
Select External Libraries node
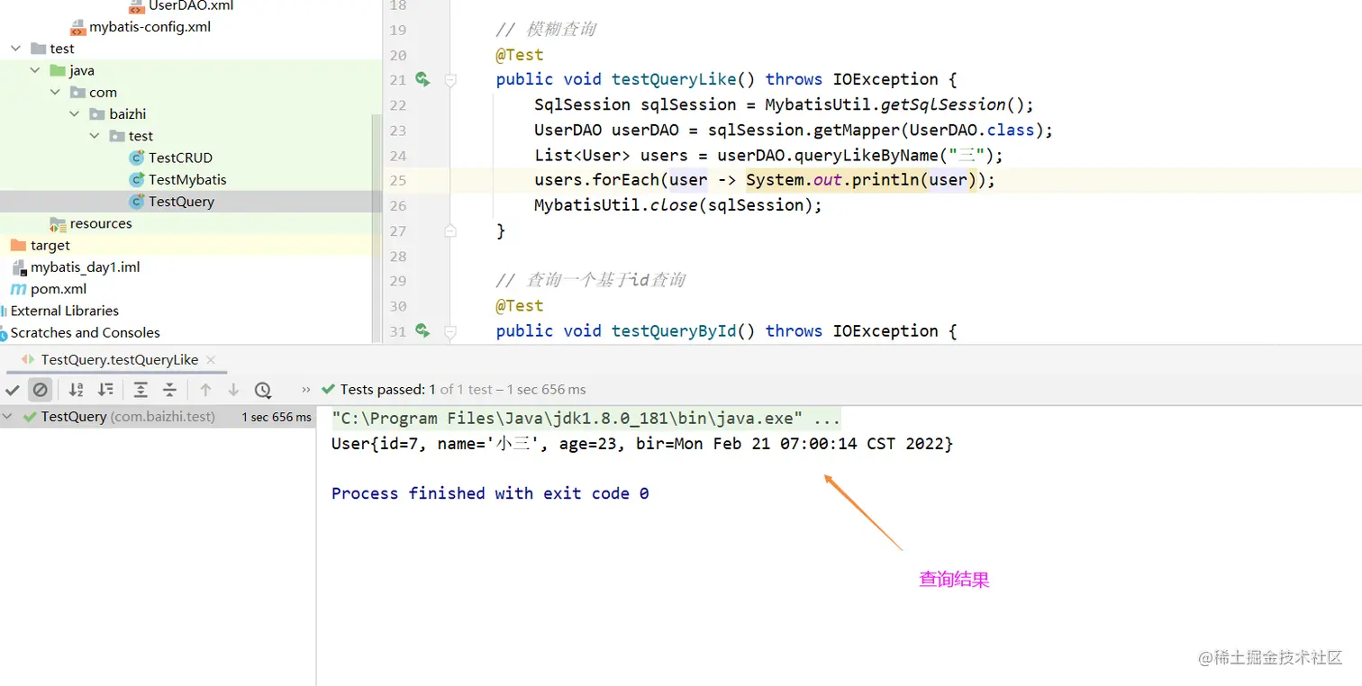click(65, 311)
